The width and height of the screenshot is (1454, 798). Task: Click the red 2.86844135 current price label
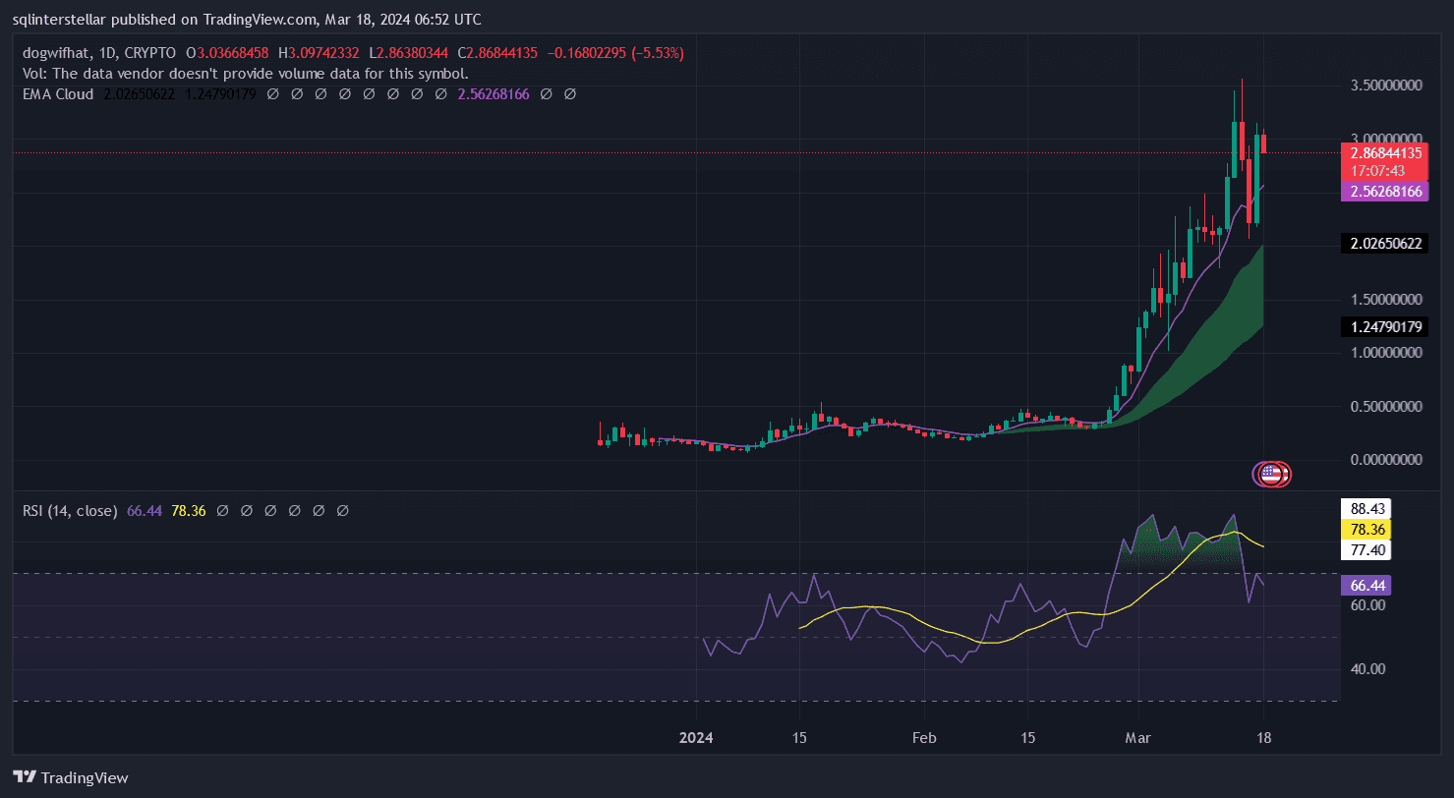[x=1385, y=153]
